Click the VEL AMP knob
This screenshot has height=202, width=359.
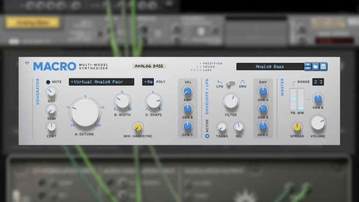click(187, 91)
